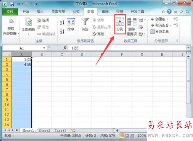This screenshot has width=193, height=141.
Task: Open the 创建组 dropdown arrow
Action: [x=168, y=19]
